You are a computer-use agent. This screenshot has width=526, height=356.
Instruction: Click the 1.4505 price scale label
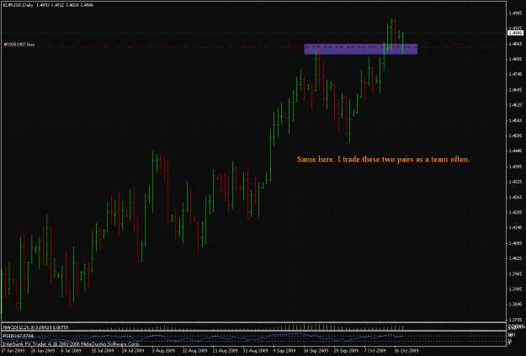(x=515, y=135)
